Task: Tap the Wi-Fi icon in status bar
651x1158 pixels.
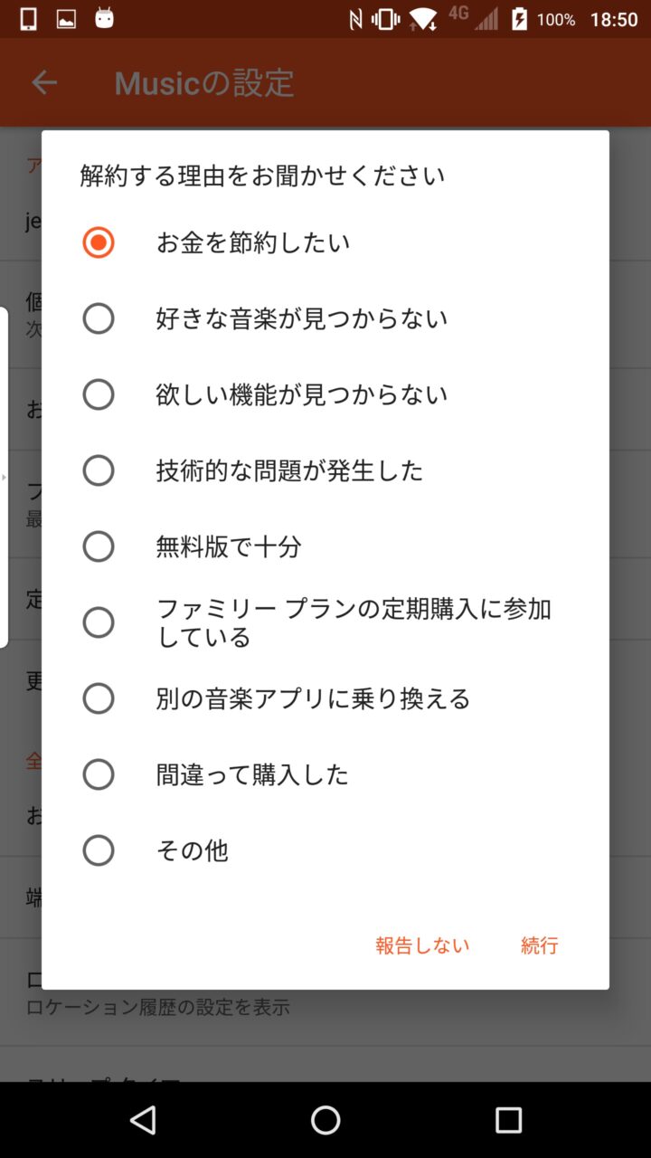Action: pos(423,19)
